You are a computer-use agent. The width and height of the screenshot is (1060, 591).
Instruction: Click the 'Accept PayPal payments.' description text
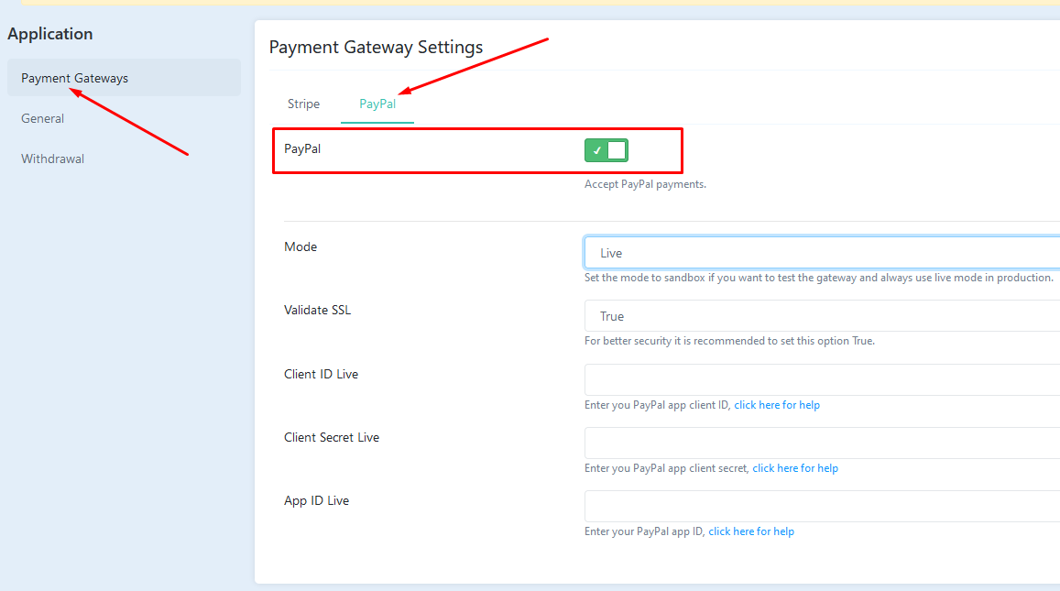pos(645,184)
